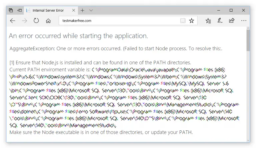
Task: Open the tabs you've set aside
Action: tap(11, 10)
